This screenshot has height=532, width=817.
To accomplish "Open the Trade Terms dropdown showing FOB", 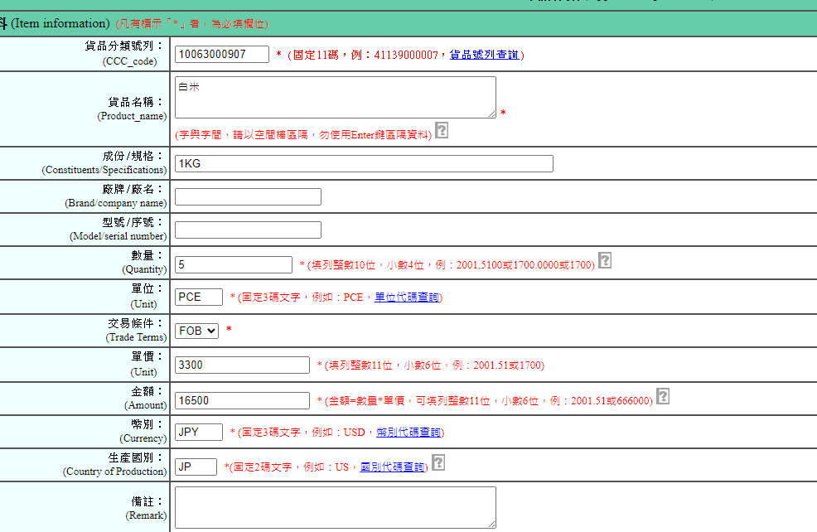I will [196, 331].
